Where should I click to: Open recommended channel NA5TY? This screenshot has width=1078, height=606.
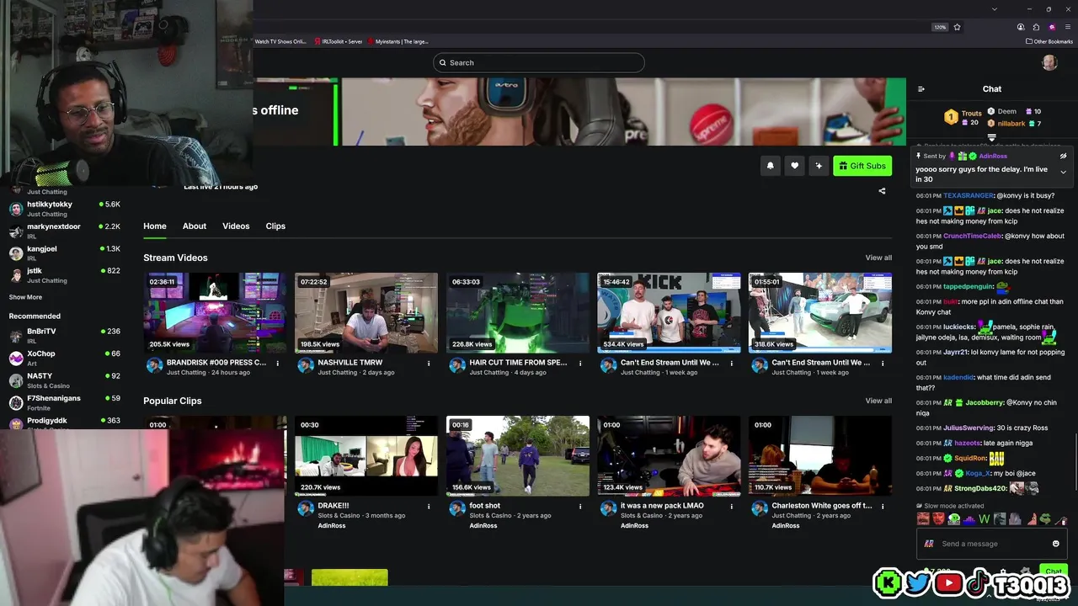point(65,380)
